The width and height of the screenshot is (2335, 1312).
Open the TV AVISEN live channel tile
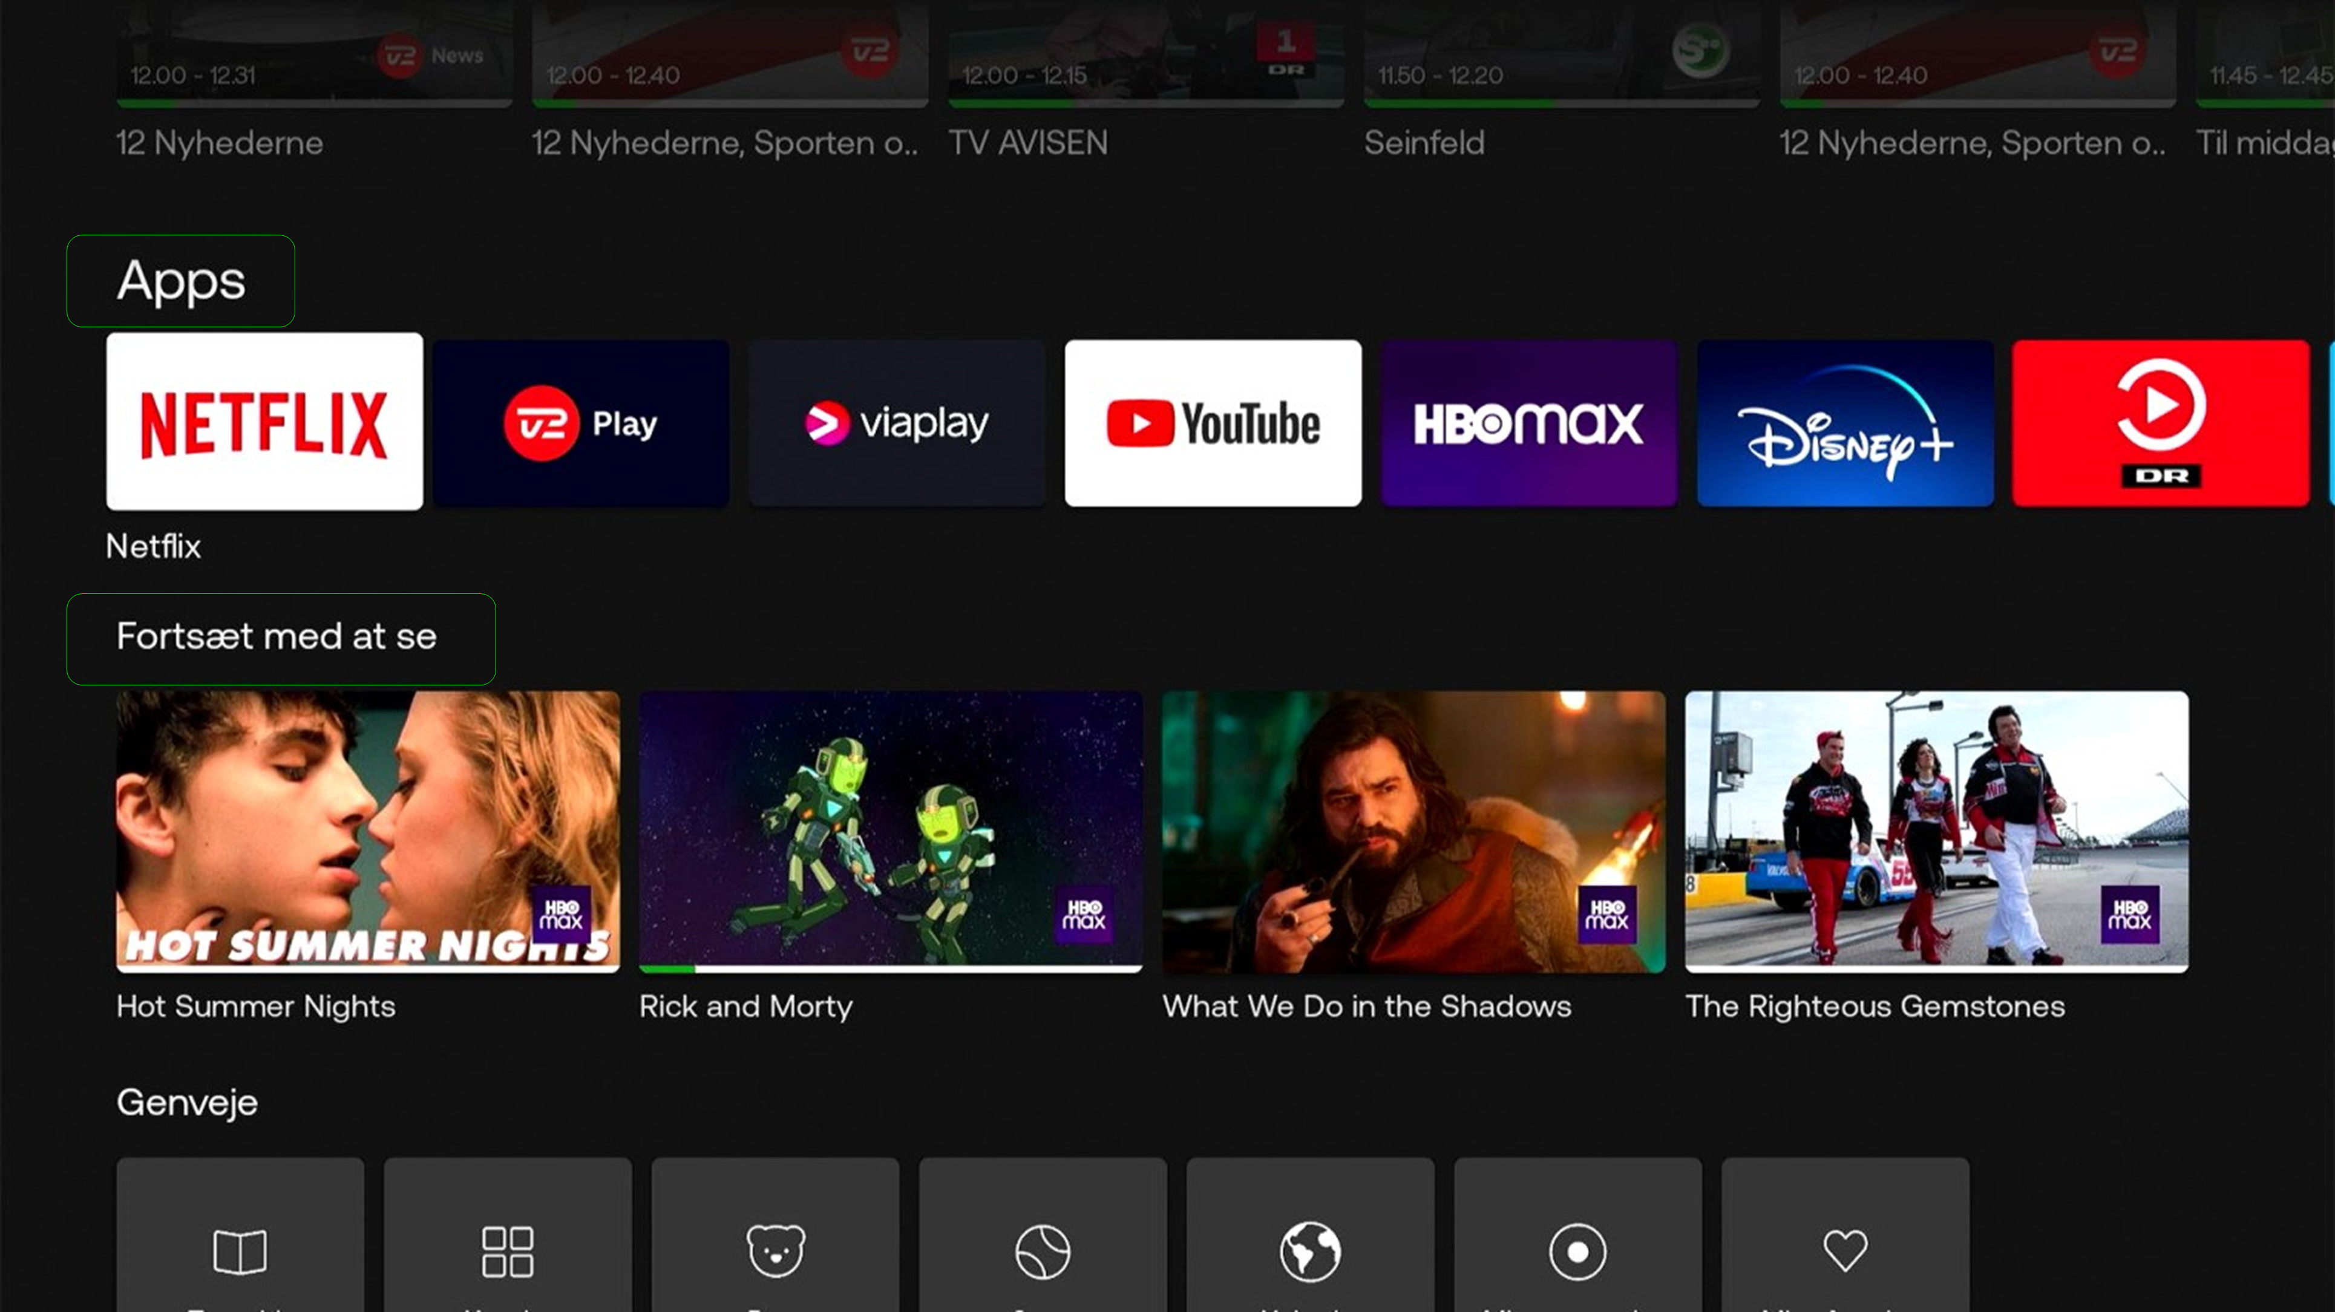[1146, 54]
